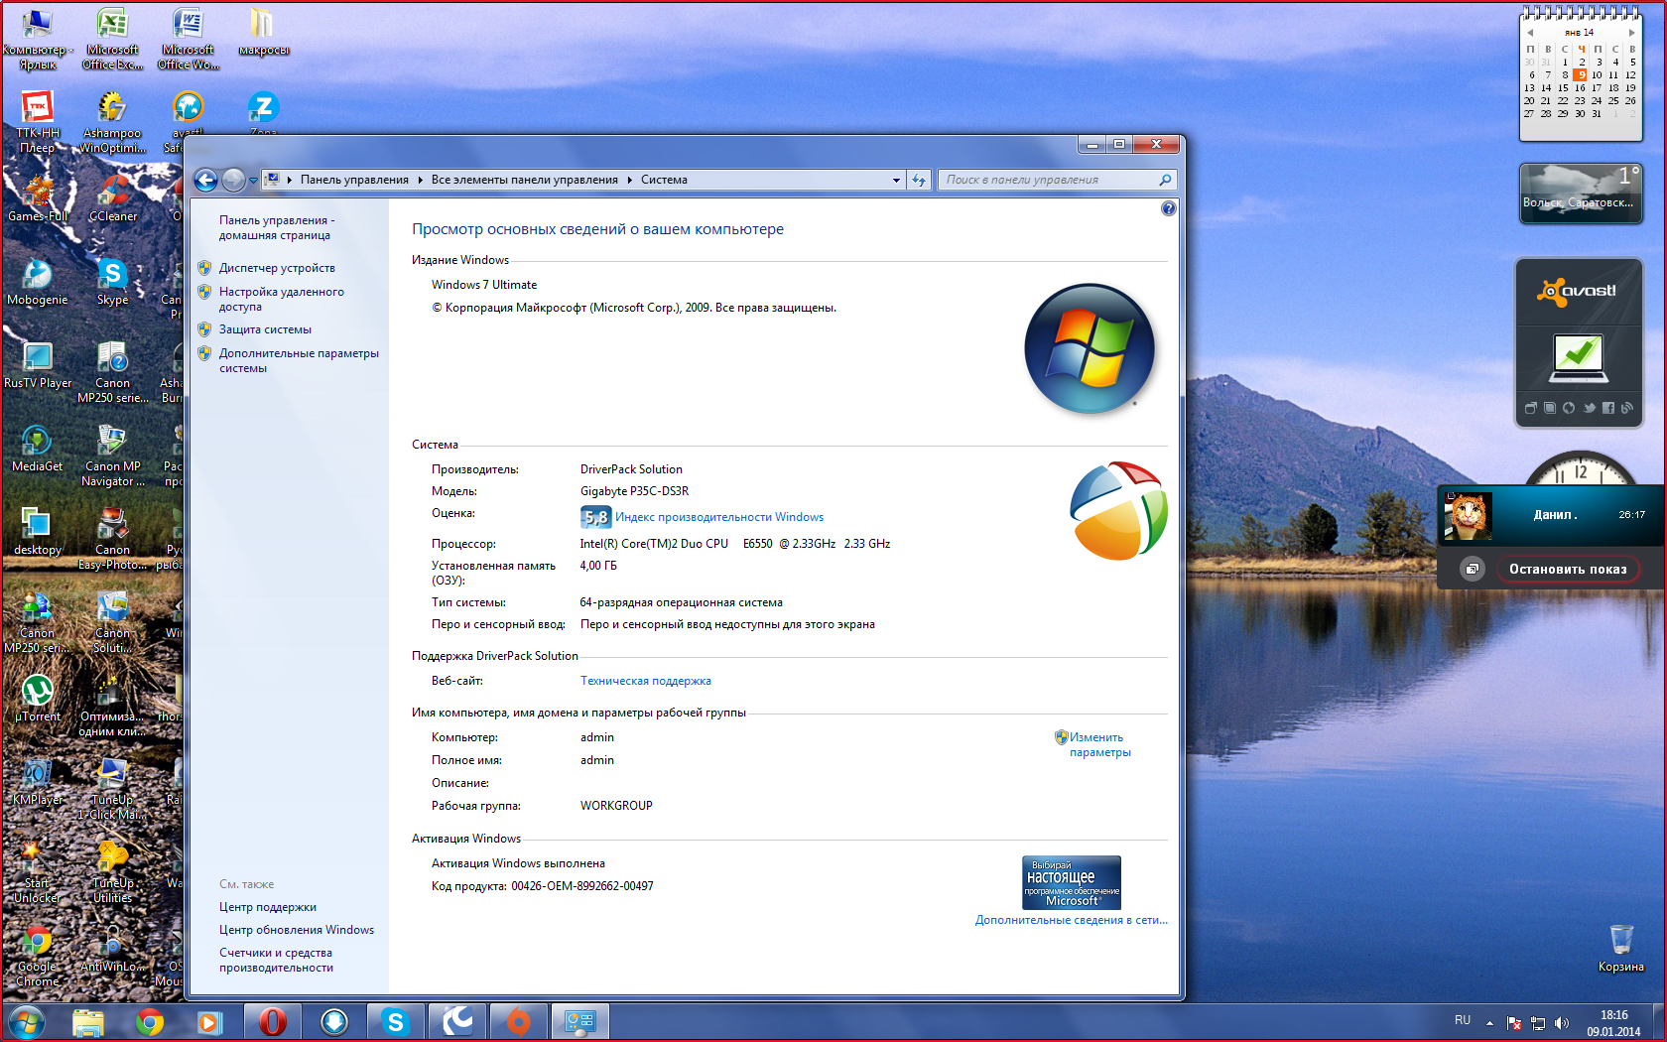
Task: Open the desktopy desktop shortcut
Action: [x=38, y=532]
